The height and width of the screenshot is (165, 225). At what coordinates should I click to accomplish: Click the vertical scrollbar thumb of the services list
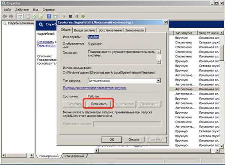pos(222,53)
